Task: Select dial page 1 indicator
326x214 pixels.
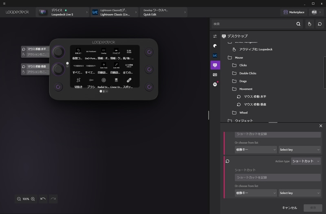Action: coord(67,63)
